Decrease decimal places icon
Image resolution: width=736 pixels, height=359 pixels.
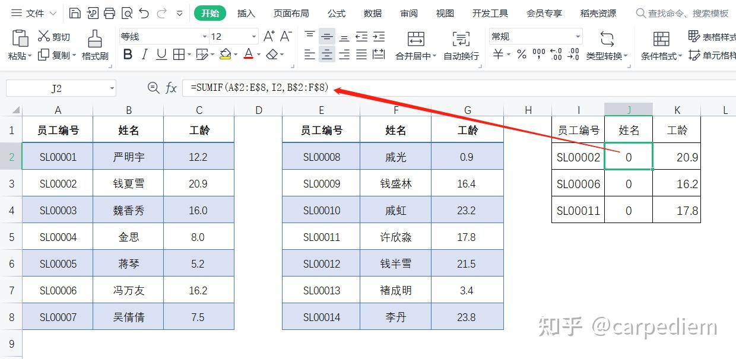pos(573,55)
